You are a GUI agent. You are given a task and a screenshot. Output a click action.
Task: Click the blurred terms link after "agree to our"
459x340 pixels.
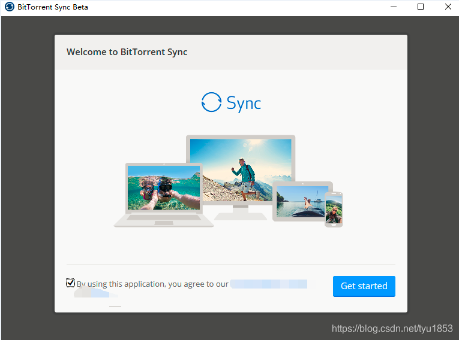[x=268, y=284]
